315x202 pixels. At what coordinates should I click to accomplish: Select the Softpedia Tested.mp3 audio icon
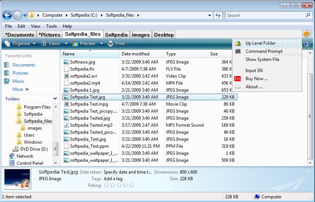pos(66,125)
